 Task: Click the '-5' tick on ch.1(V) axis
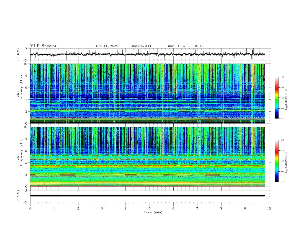(x=26, y=60)
